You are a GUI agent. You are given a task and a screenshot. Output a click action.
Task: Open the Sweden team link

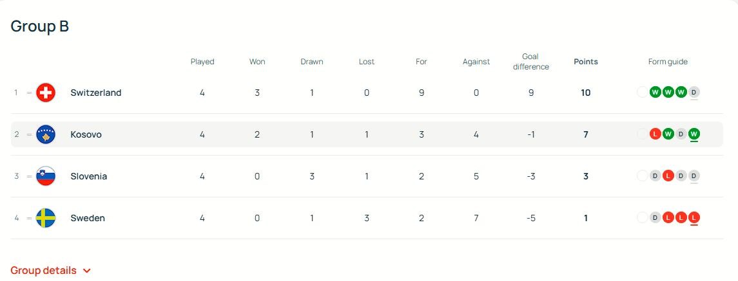coord(88,218)
